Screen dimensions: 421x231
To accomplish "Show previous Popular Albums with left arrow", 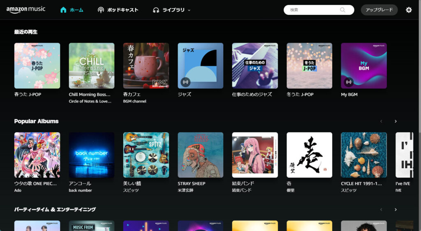I will point(381,121).
